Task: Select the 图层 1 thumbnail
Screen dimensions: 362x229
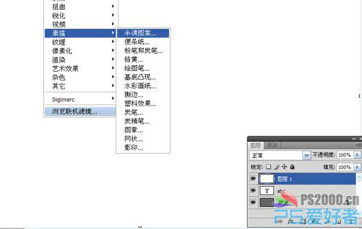Action: 267,179
